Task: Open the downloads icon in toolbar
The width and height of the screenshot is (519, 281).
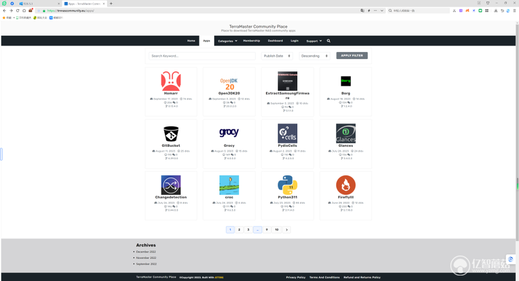Action: pyautogui.click(x=496, y=10)
